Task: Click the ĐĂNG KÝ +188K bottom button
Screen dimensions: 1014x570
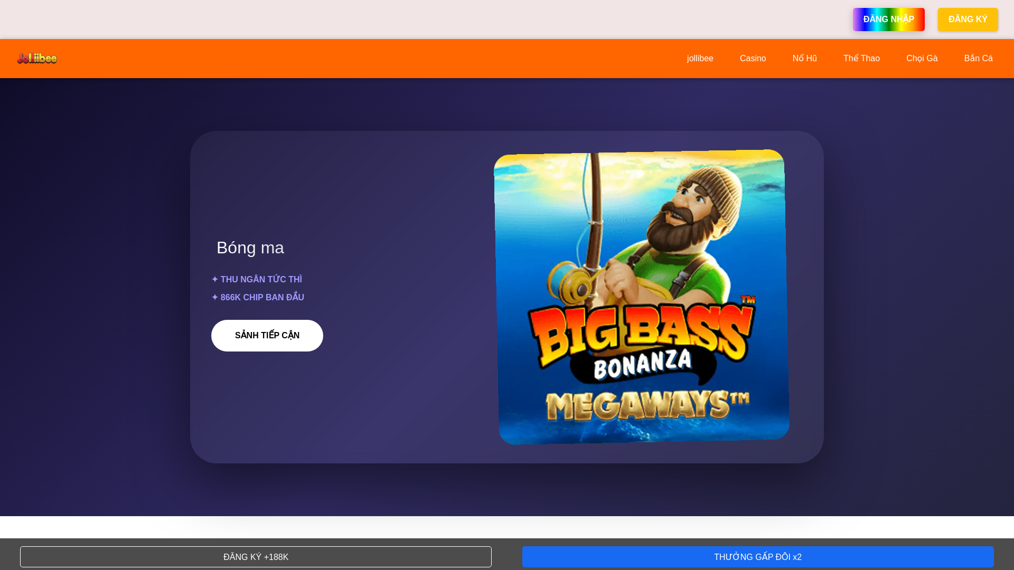Action: click(x=256, y=557)
